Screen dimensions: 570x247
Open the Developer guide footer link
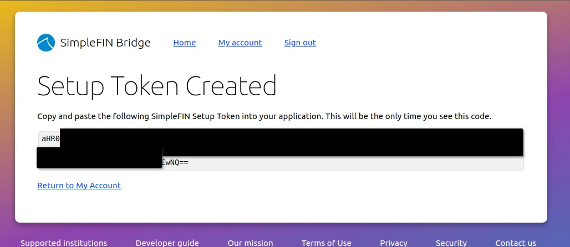(167, 243)
